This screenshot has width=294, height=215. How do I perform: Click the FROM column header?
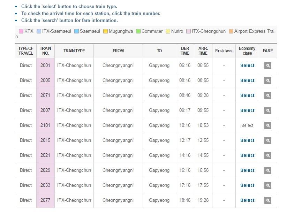(x=118, y=51)
